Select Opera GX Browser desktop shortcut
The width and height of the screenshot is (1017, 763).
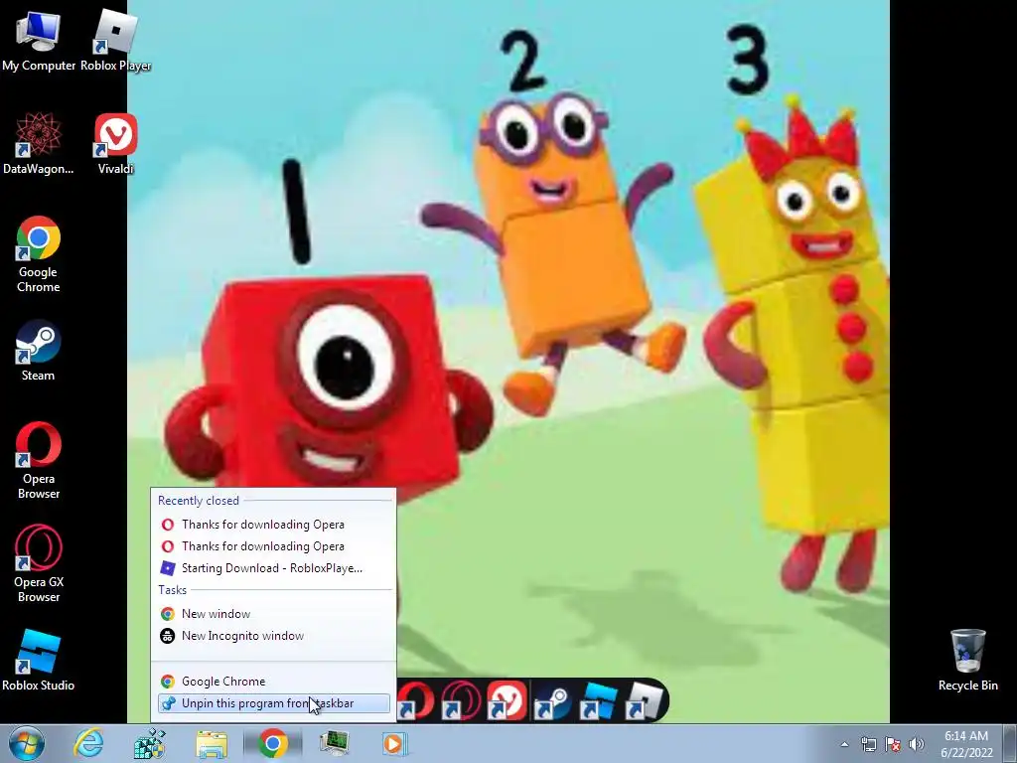(39, 563)
